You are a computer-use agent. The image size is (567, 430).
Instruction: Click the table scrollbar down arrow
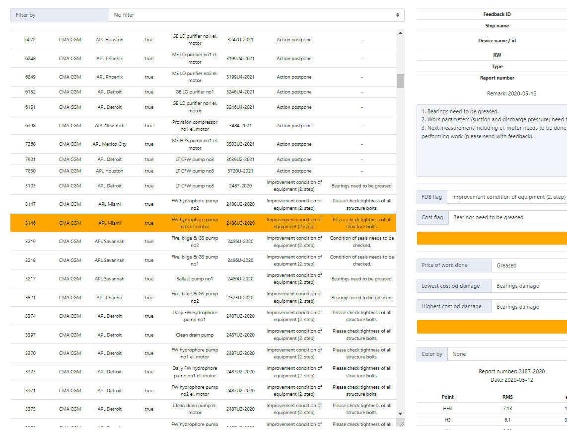click(x=400, y=413)
